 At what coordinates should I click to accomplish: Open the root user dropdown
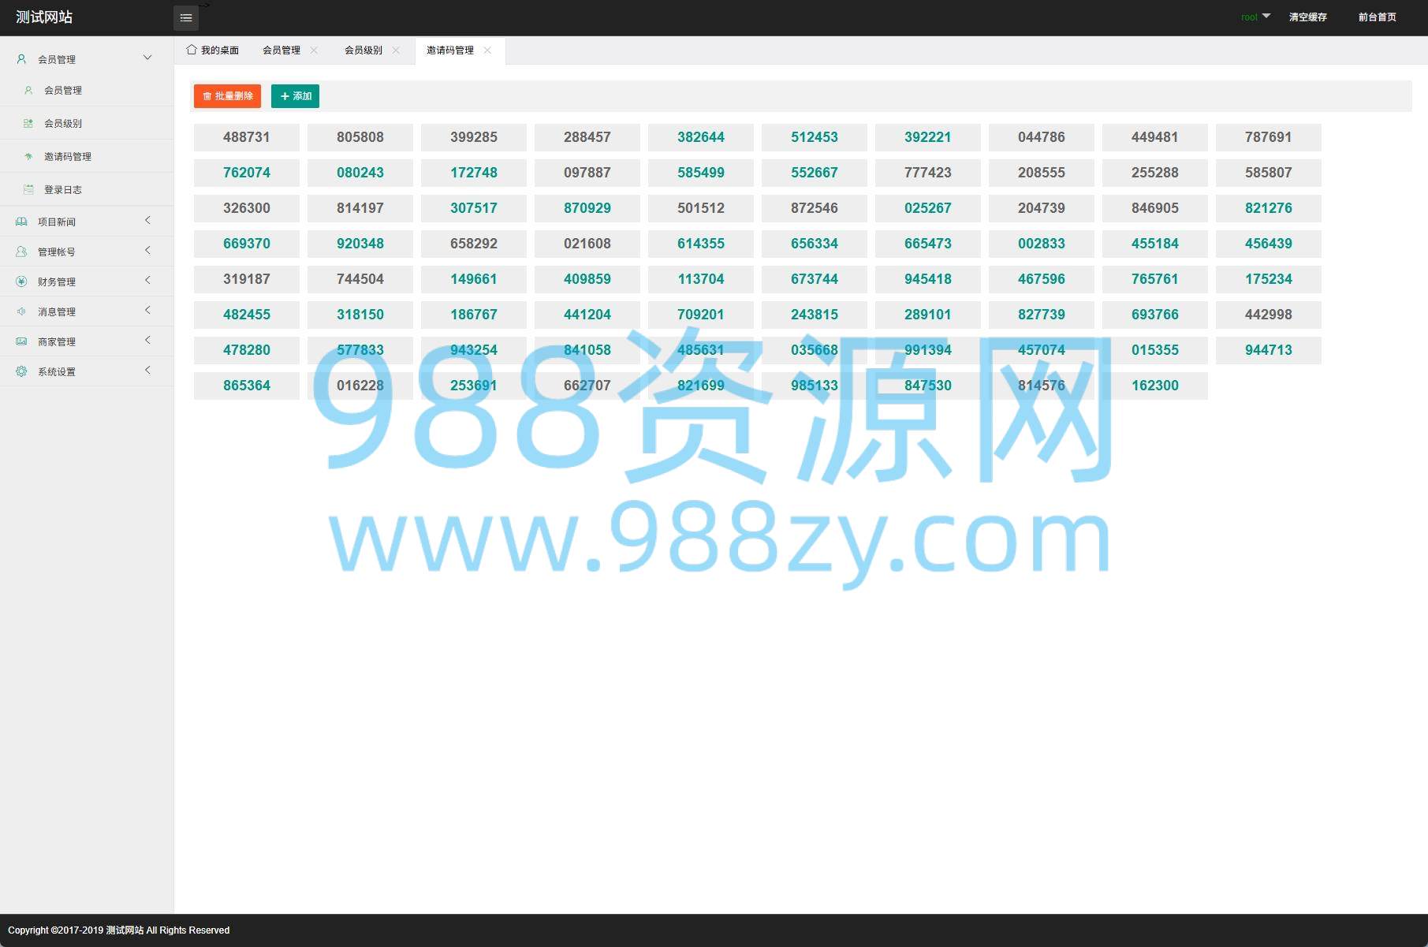[x=1255, y=17]
